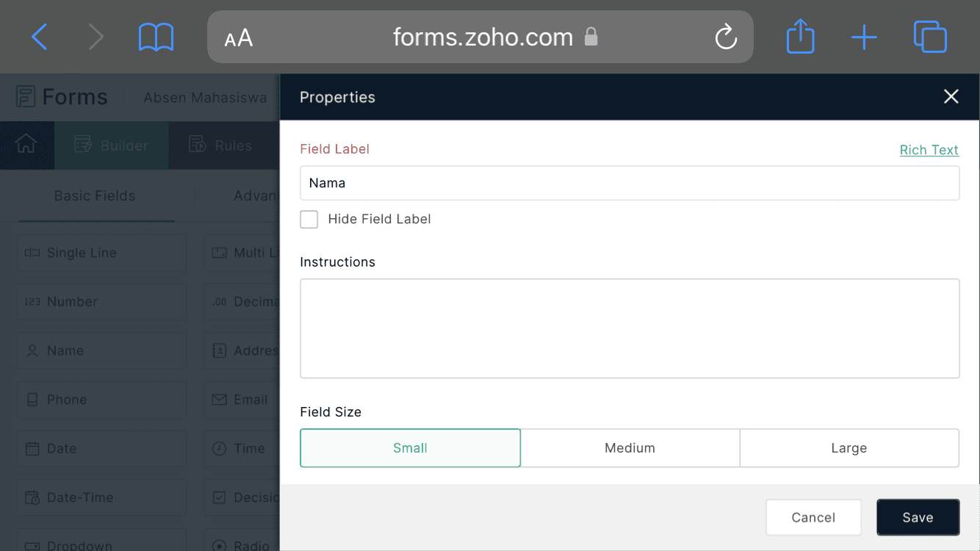
Task: Add new tab with plus icon
Action: (x=864, y=37)
